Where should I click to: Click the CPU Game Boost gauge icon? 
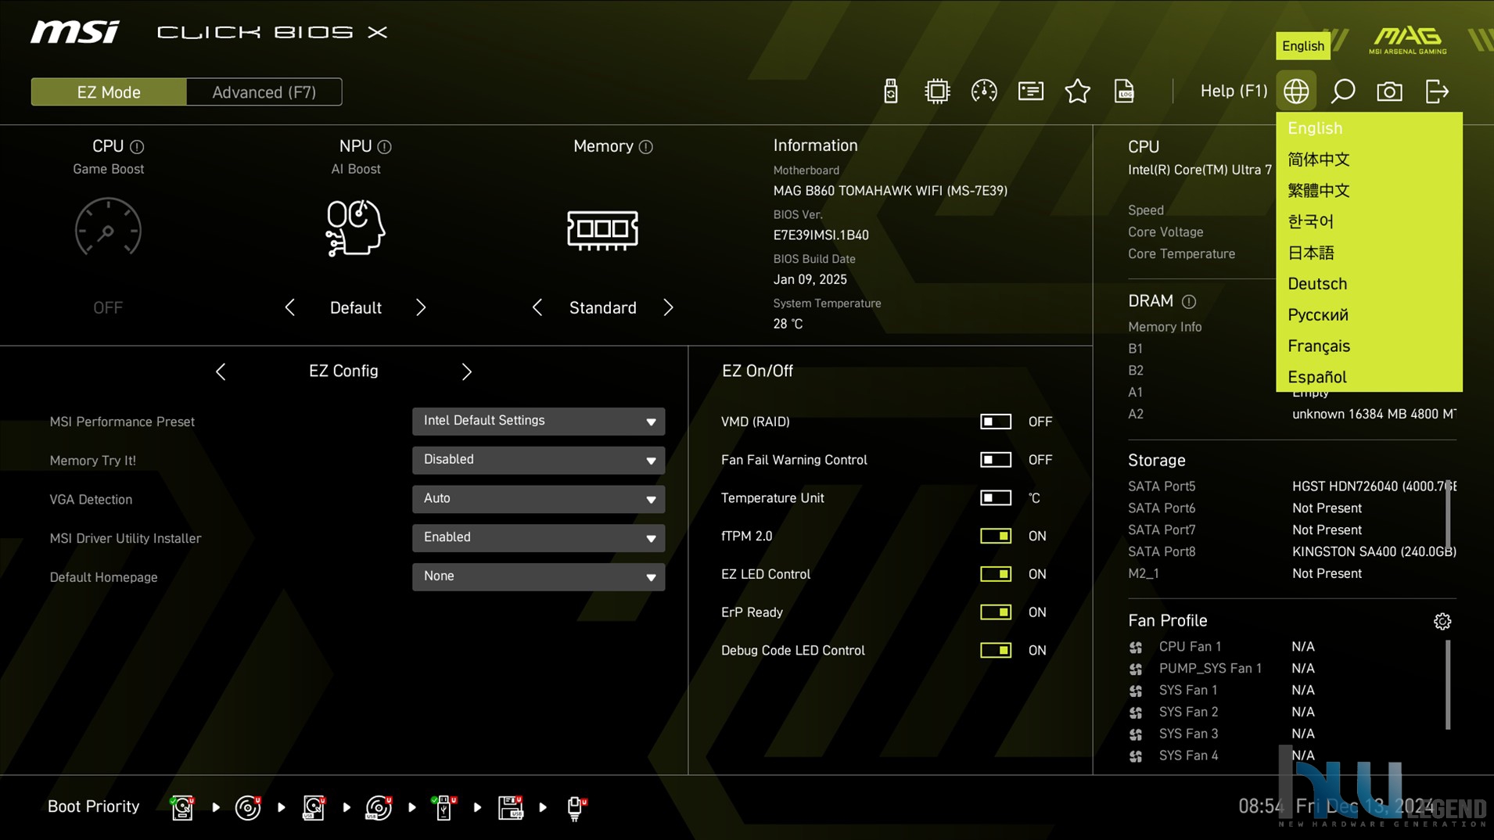[x=108, y=228]
